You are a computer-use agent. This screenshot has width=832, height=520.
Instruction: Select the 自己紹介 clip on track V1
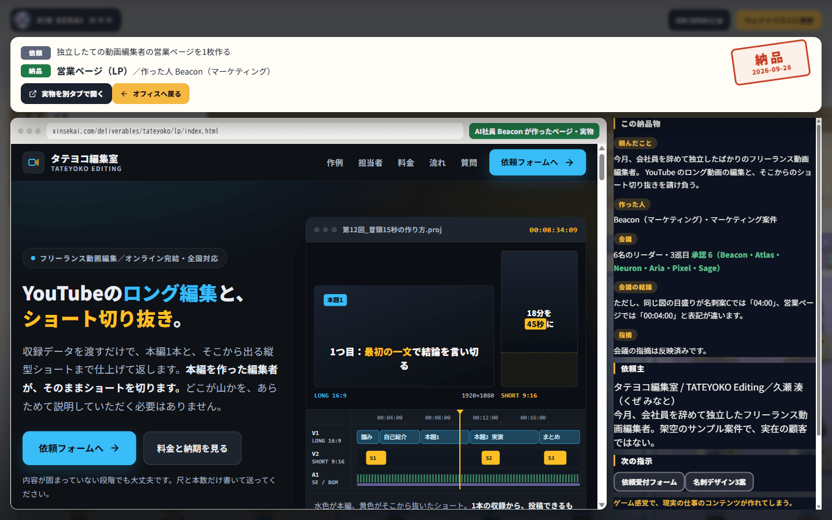399,437
